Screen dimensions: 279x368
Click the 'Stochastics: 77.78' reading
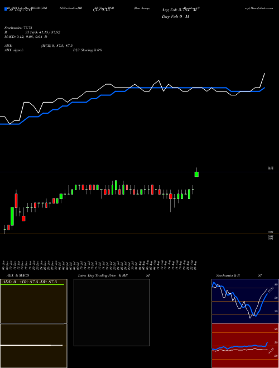[18, 28]
